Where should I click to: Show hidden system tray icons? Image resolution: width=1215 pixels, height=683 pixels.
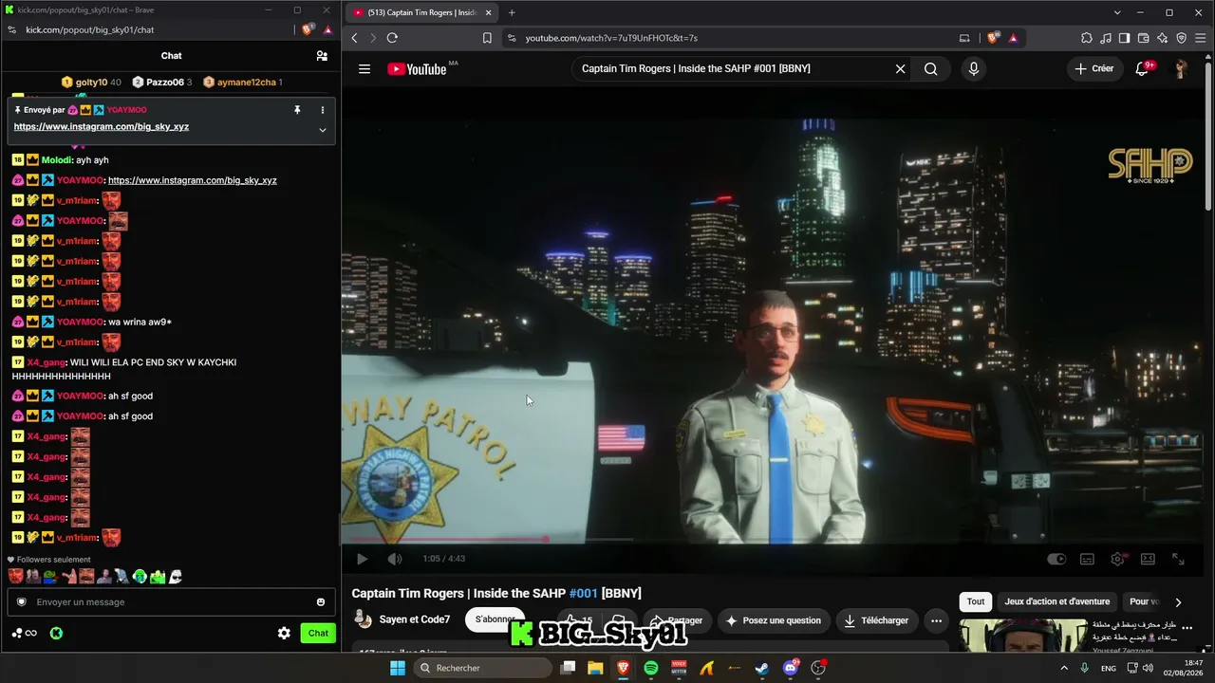coord(1063,668)
